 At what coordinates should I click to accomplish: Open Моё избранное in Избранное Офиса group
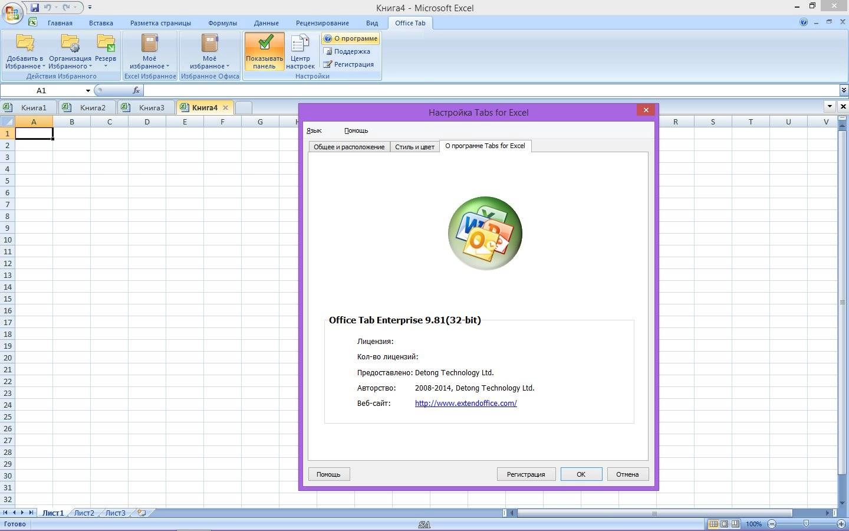coord(210,51)
